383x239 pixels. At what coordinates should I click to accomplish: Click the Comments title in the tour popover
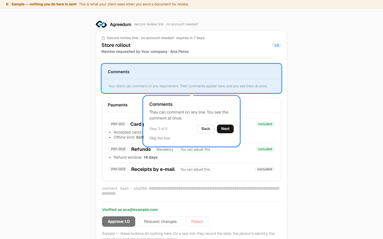pyautogui.click(x=161, y=104)
